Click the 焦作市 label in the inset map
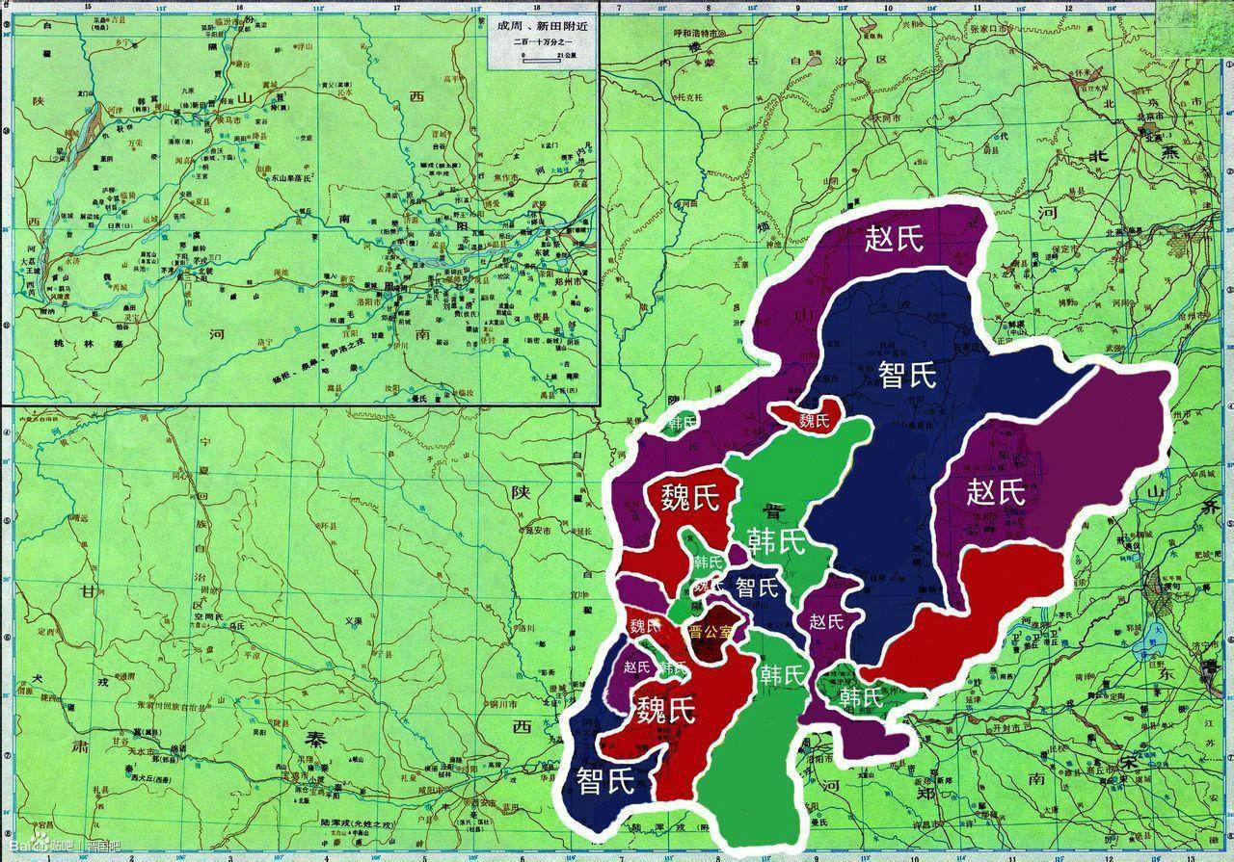Image resolution: width=1234 pixels, height=862 pixels. point(505,177)
